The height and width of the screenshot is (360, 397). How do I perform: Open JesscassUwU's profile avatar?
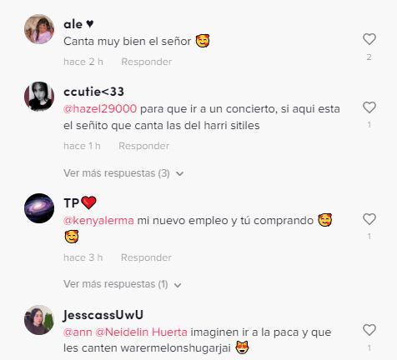click(x=39, y=320)
